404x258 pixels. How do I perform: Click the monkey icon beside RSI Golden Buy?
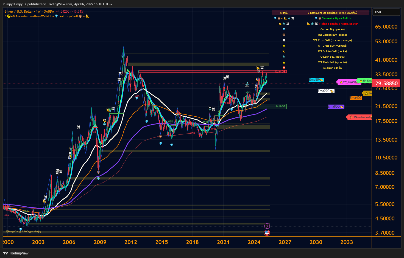click(x=284, y=35)
